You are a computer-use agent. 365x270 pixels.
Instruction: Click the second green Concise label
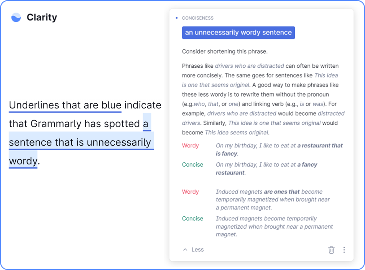tap(192, 219)
